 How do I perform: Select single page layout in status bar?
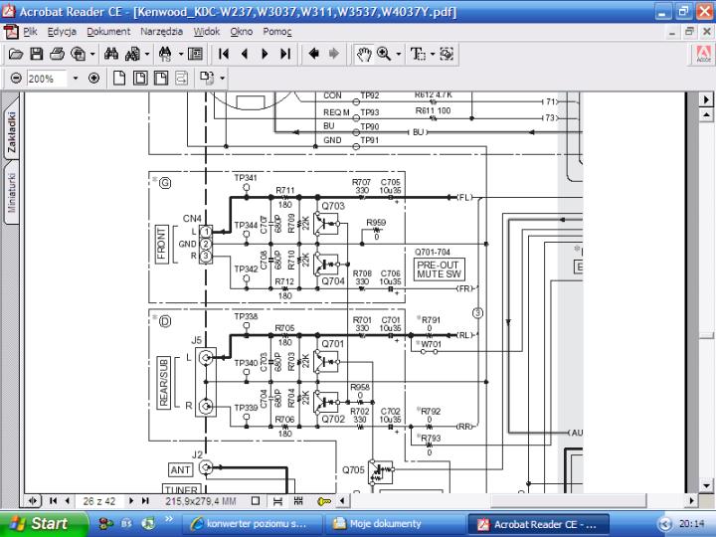point(256,501)
